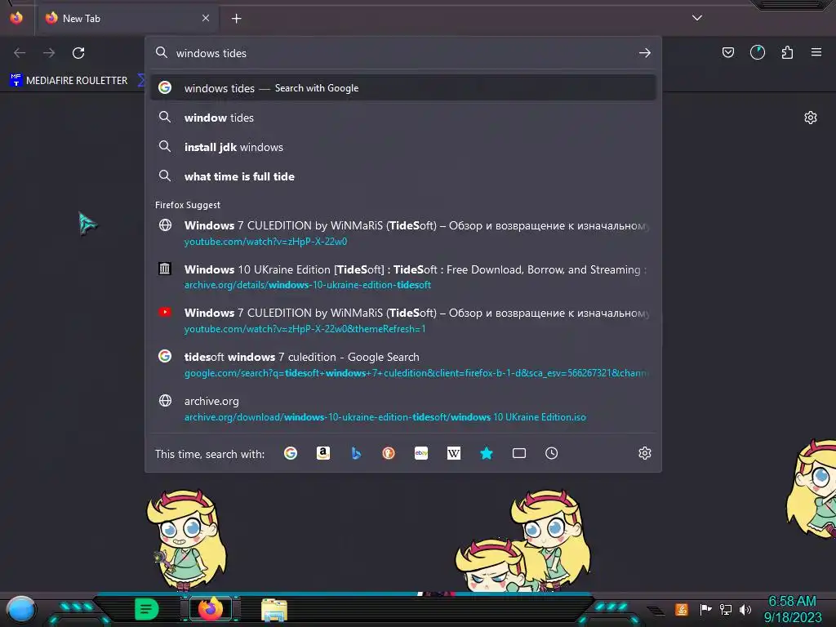Open Windows 10 UKraine Edition archive.org details result
The image size is (836, 627).
coord(403,277)
